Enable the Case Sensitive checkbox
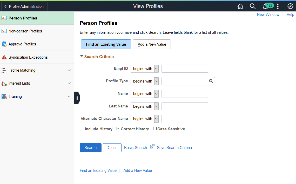The image size is (296, 184). point(155,128)
